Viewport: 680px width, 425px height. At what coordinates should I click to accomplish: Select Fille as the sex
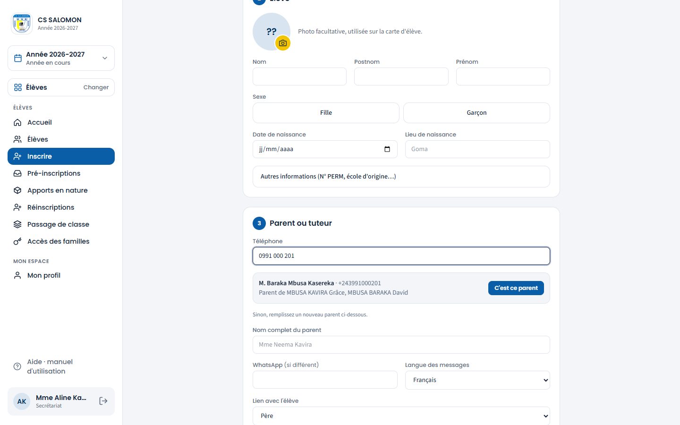coord(326,113)
